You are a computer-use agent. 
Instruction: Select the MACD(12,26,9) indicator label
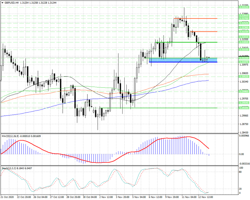[10, 136]
